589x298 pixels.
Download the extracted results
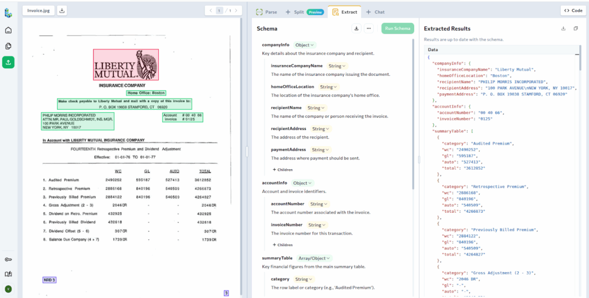[x=564, y=28]
